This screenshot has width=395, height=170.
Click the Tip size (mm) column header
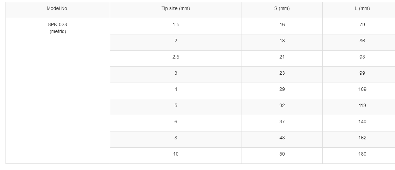click(175, 9)
